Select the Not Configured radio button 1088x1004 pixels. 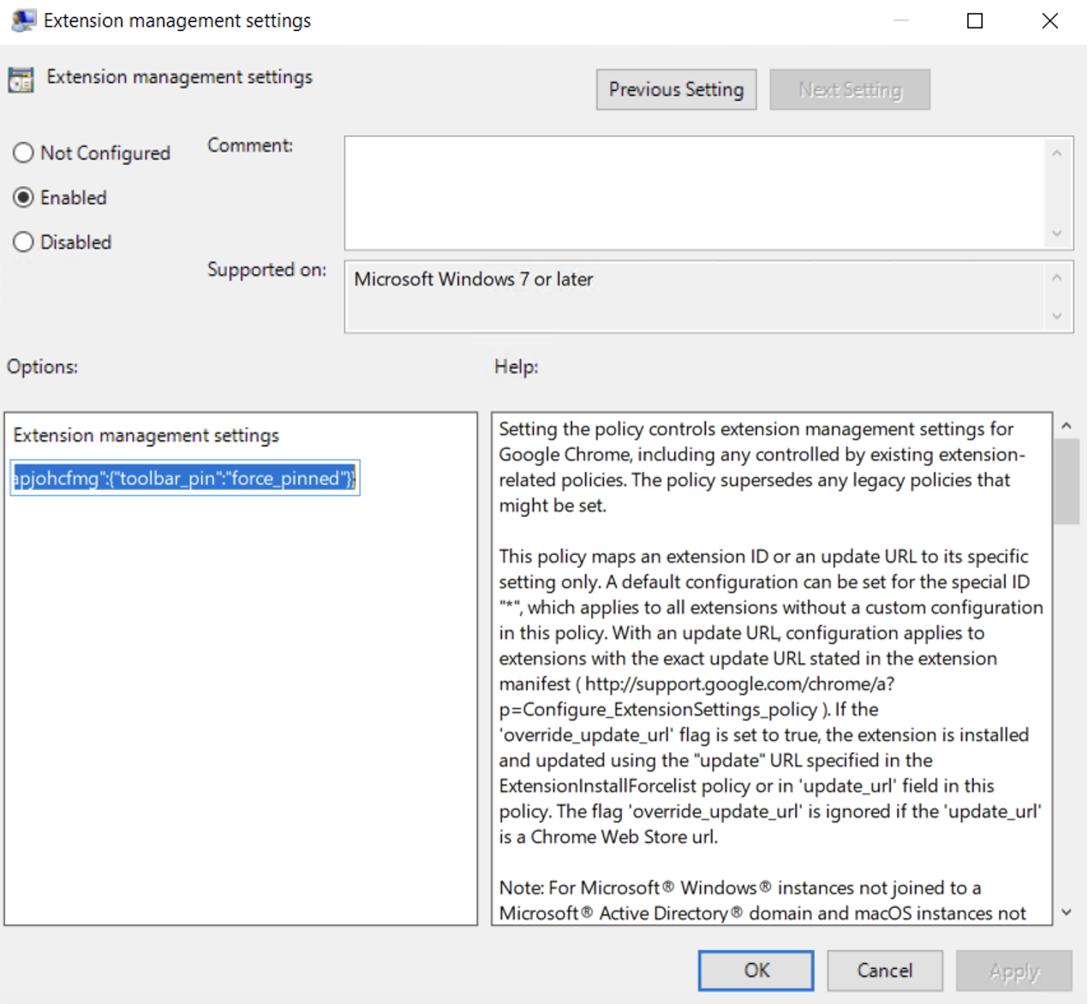pyautogui.click(x=24, y=153)
